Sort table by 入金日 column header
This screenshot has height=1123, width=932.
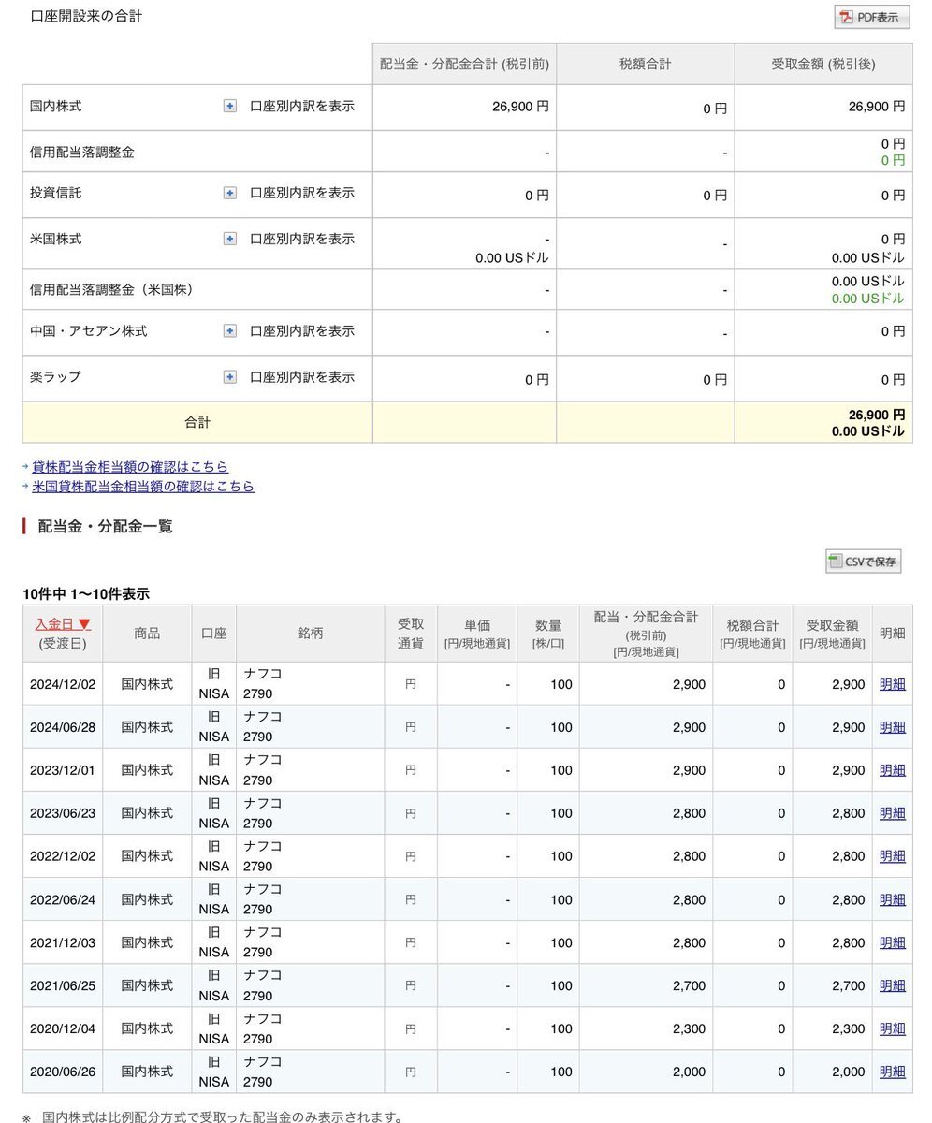click(x=63, y=624)
